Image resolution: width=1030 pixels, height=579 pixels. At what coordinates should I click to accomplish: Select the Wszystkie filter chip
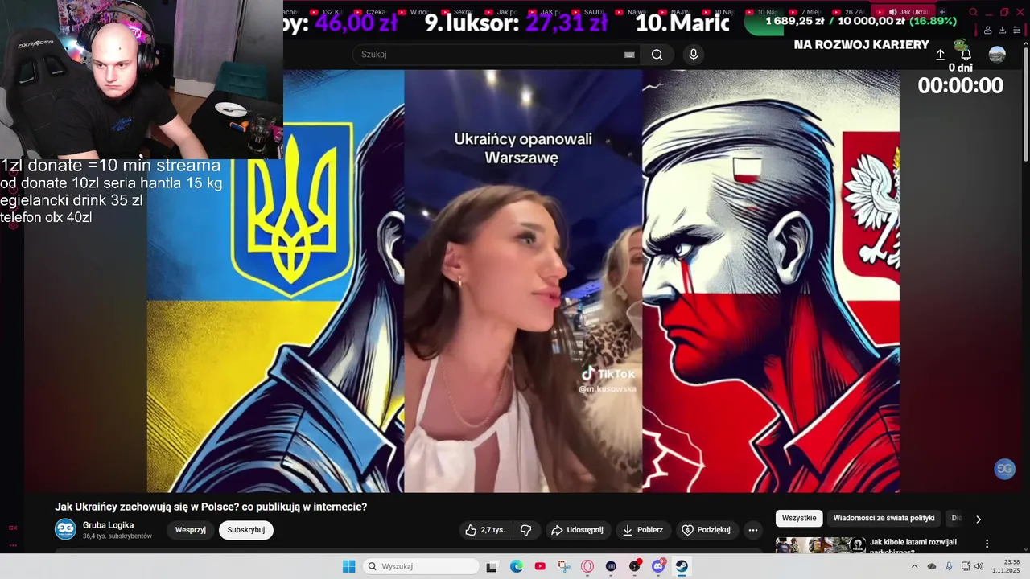pyautogui.click(x=799, y=519)
